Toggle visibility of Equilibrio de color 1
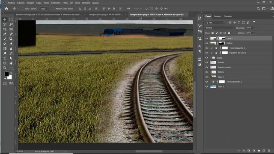Image resolution: width=274 pixels, height=154 pixels. click(x=206, y=53)
